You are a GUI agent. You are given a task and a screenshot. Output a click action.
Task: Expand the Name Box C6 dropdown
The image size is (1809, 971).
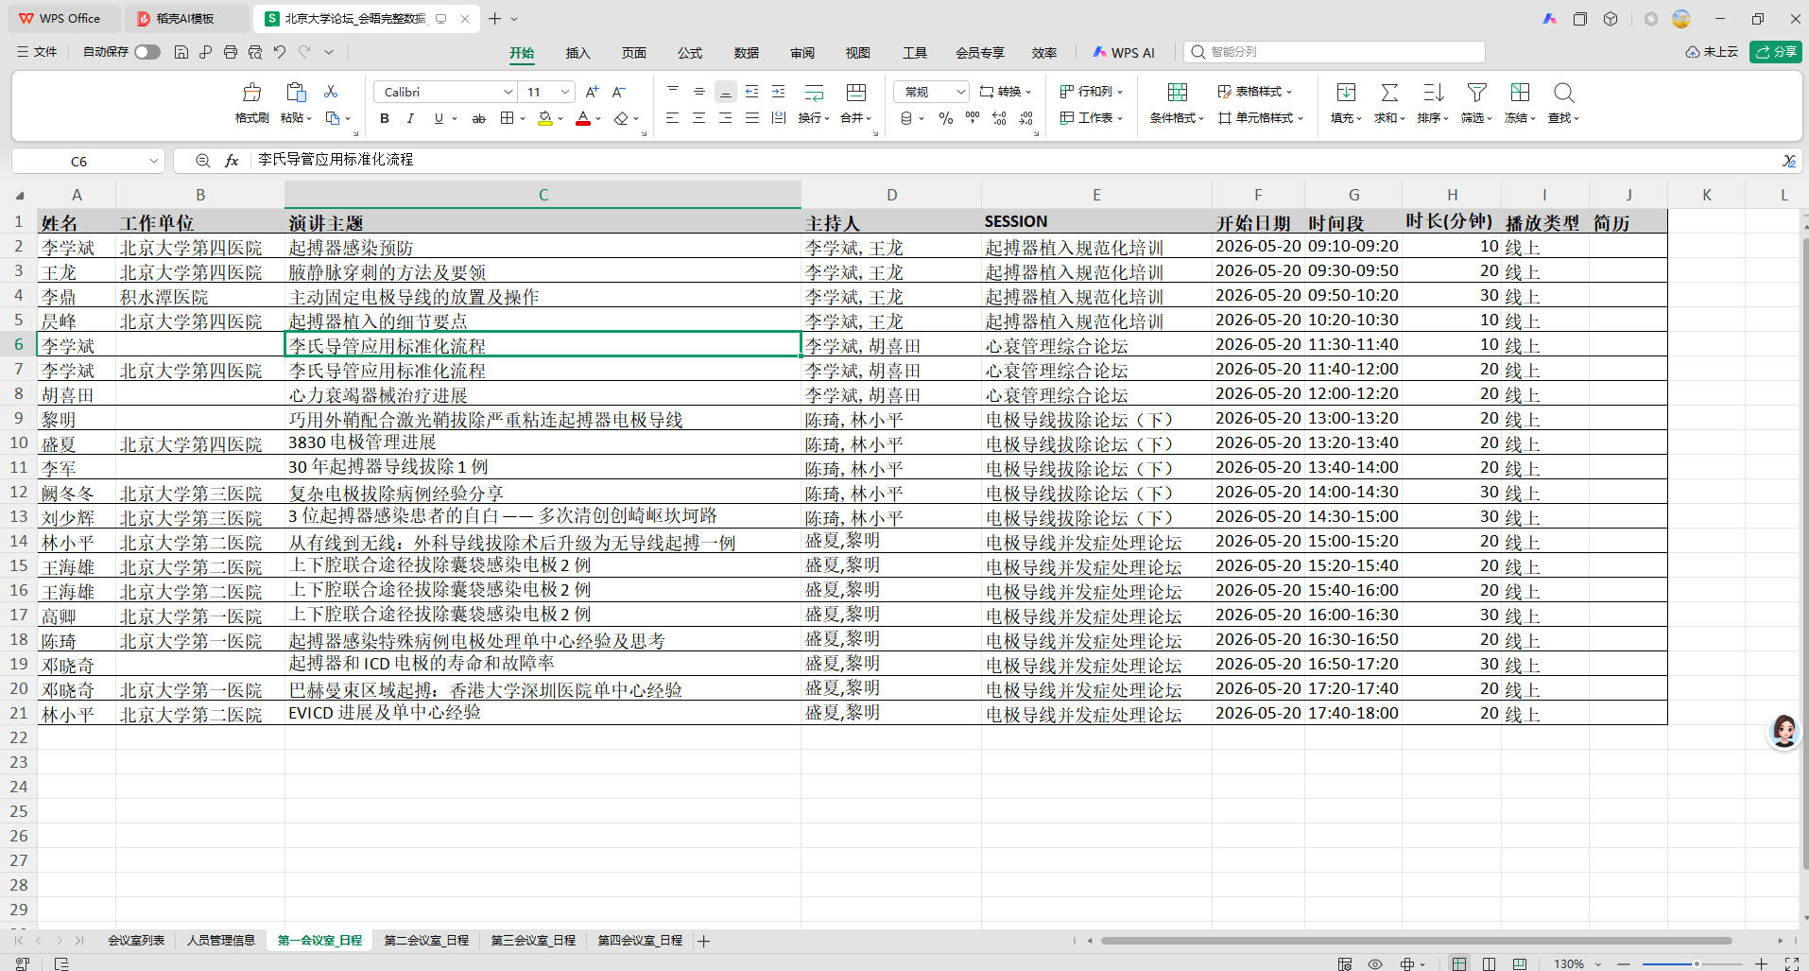[x=153, y=161]
